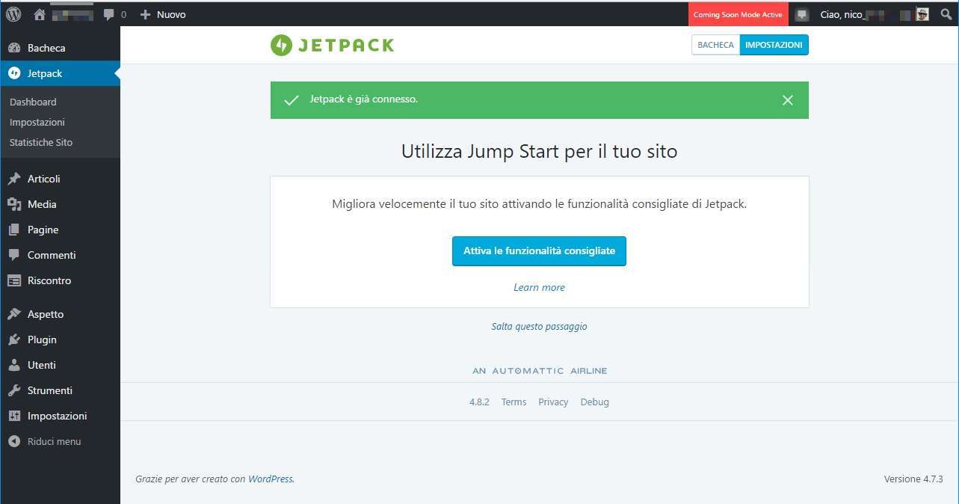Image resolution: width=959 pixels, height=504 pixels.
Task: Open Jetpack Impostazioni submenu item
Action: click(x=37, y=122)
